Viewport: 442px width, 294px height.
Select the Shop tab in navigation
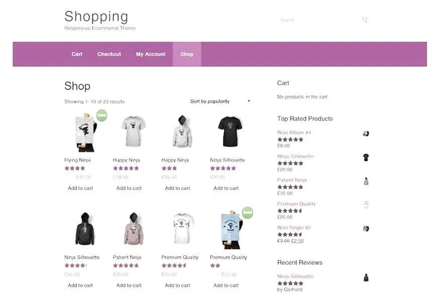(187, 54)
